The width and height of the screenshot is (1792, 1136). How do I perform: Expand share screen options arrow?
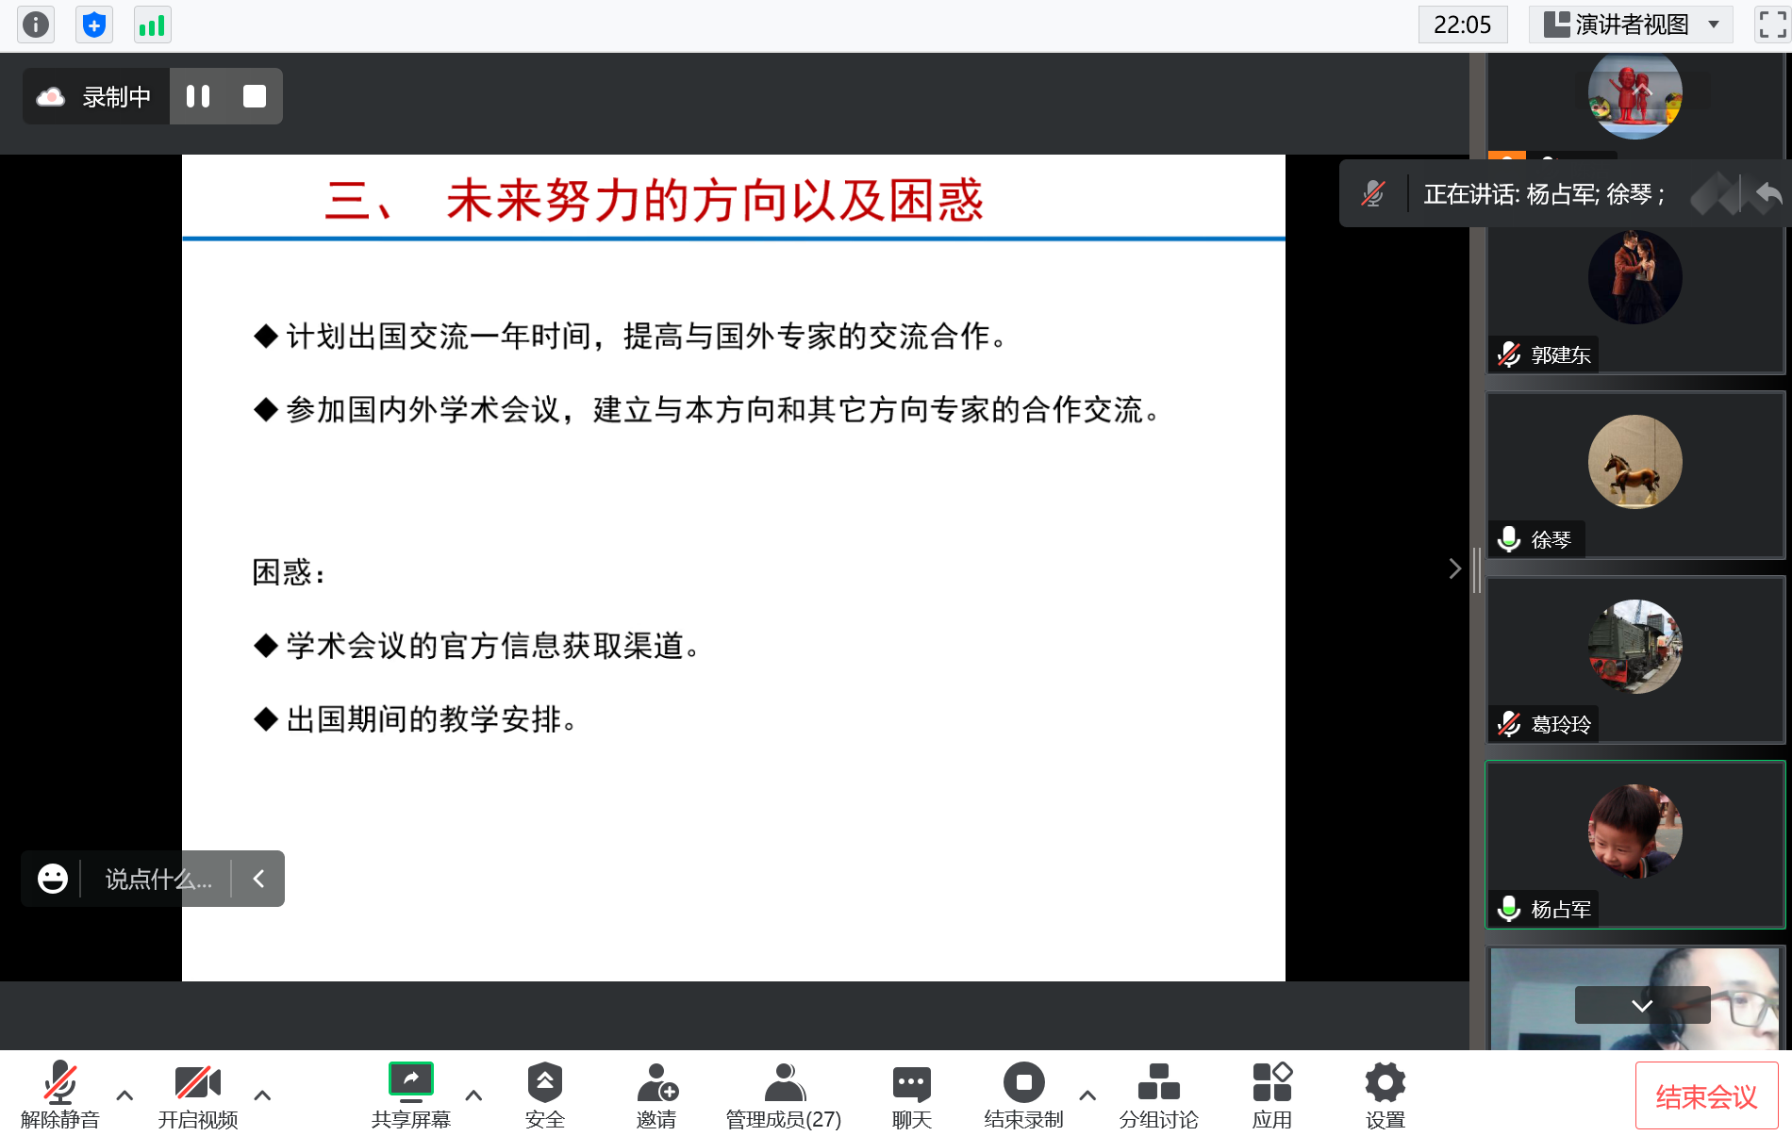click(473, 1095)
